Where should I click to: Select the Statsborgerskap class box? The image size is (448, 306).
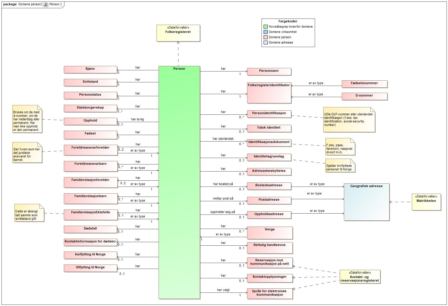(x=90, y=108)
